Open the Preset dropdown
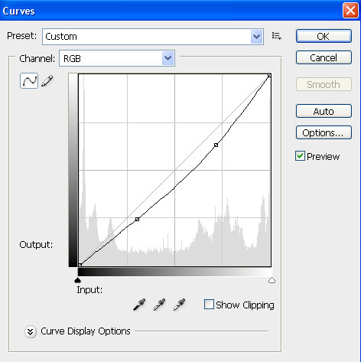Screen dimensions: 361x362 [153, 37]
